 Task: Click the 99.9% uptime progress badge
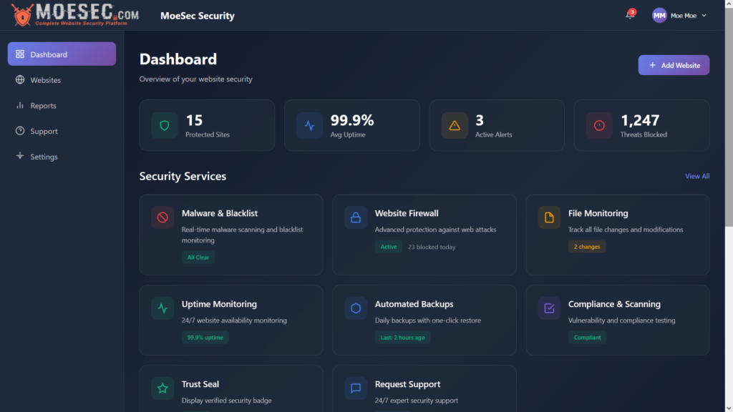point(205,337)
